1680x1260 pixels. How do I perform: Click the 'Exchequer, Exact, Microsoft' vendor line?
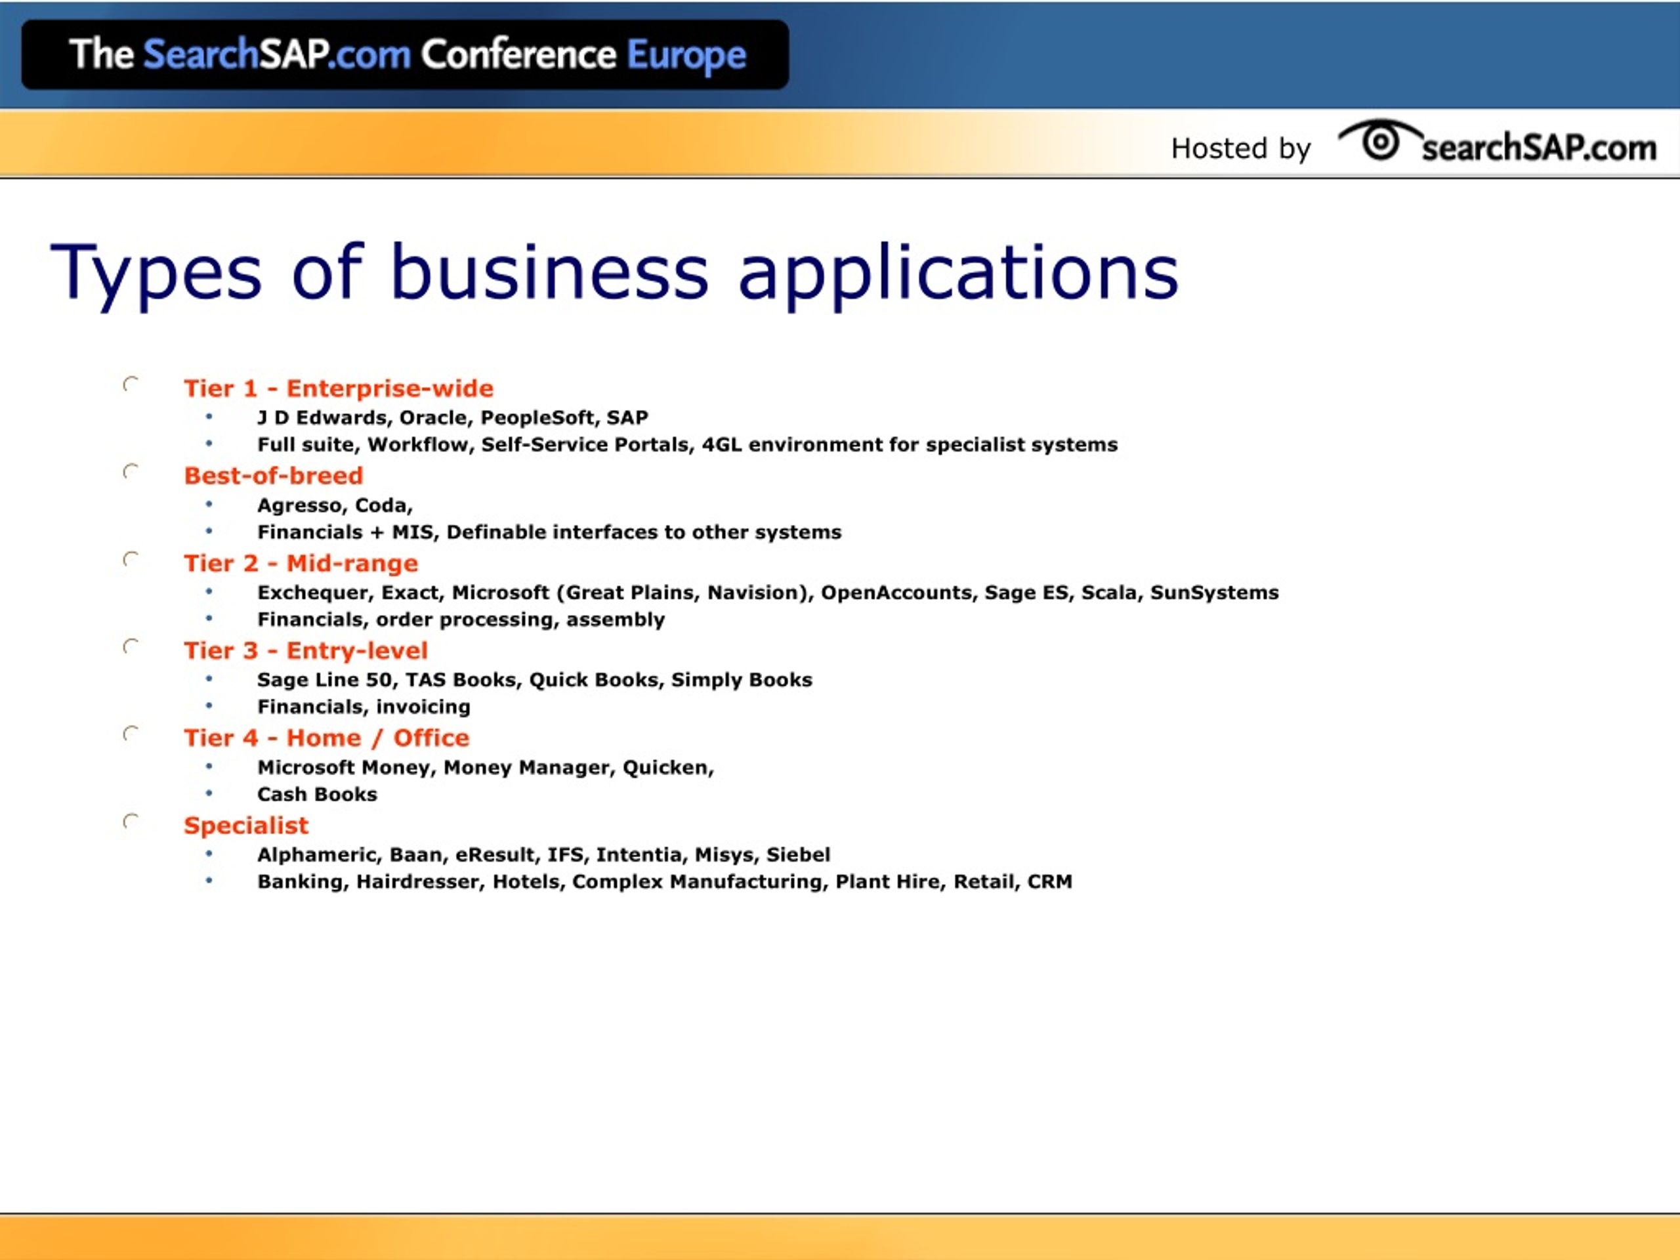(768, 593)
